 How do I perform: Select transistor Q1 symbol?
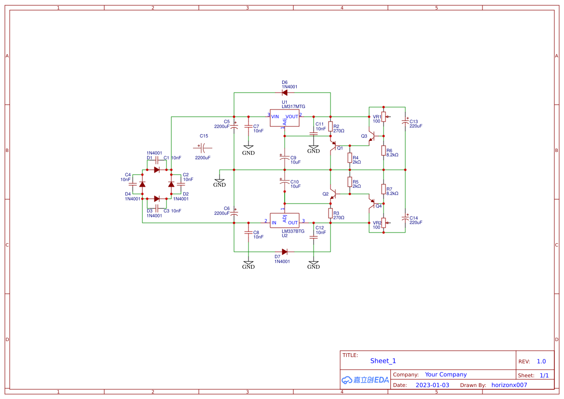tap(333, 145)
